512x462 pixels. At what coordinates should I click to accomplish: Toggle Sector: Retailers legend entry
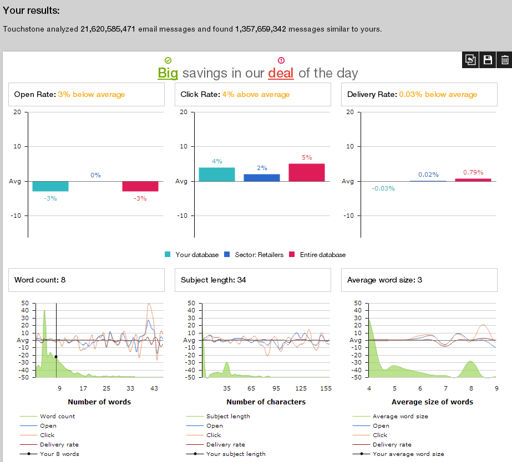(254, 255)
